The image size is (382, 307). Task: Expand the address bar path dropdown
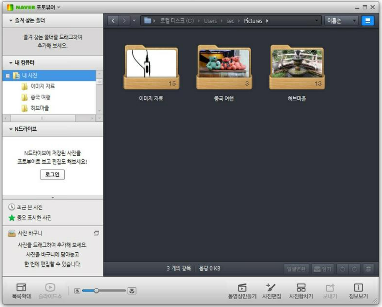[317, 21]
